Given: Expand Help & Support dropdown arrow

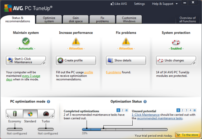Looking at the screenshot, I should [177, 4].
